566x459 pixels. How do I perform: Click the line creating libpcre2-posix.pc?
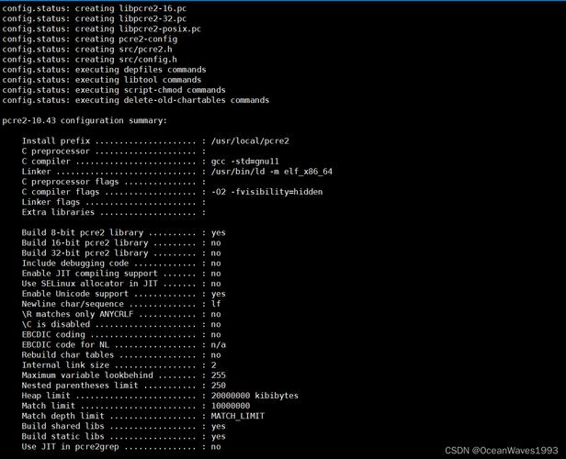pos(102,28)
